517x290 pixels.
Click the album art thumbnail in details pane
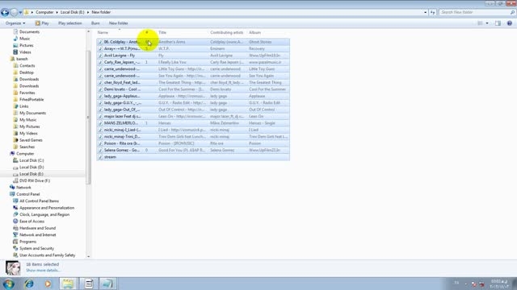[x=13, y=268]
